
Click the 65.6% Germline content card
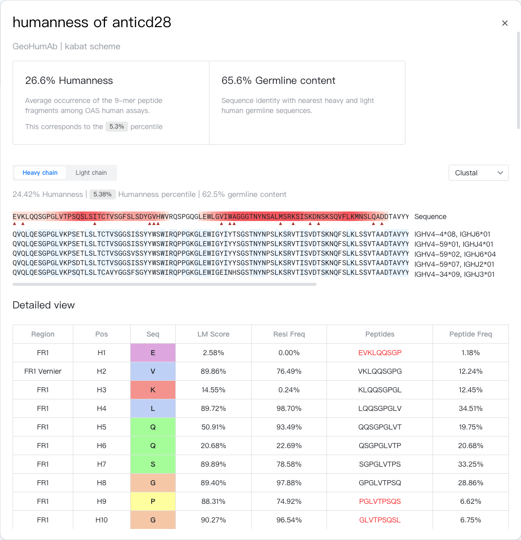(307, 103)
